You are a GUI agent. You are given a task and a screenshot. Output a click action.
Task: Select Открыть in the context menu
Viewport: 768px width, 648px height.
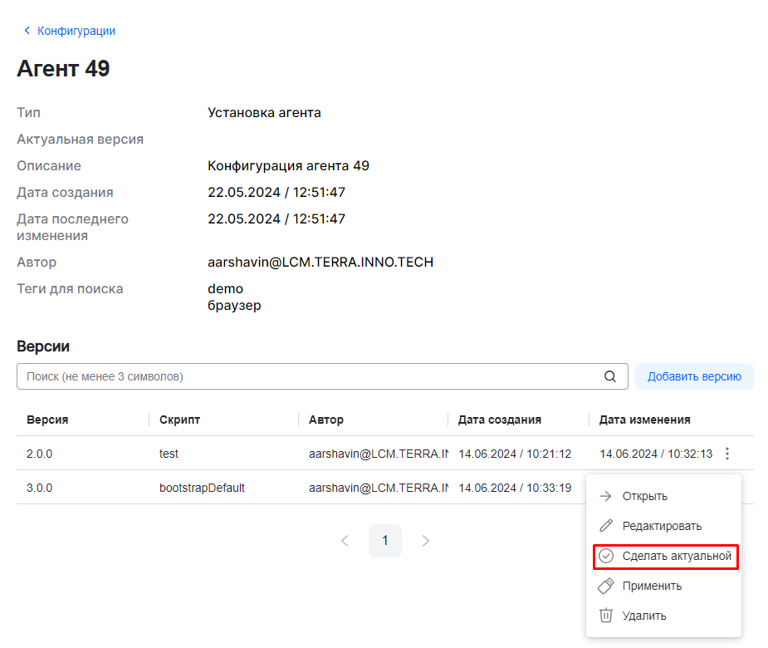click(645, 496)
